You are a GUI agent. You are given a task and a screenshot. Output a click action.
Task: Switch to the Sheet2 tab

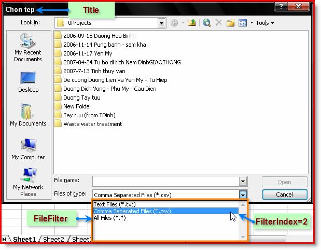point(53,239)
